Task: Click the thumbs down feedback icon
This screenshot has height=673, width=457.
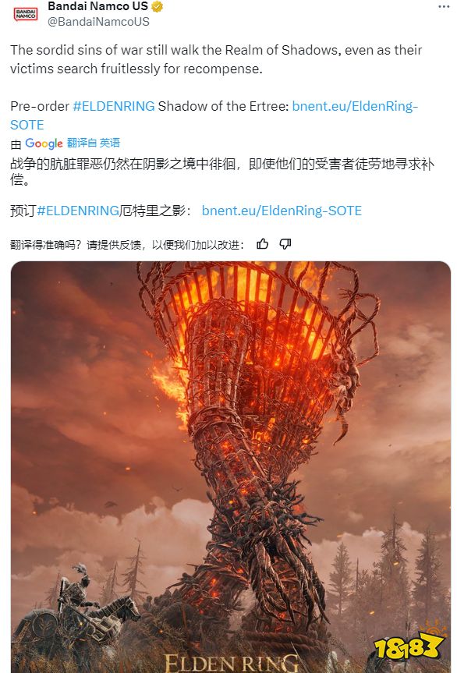Action: 285,244
